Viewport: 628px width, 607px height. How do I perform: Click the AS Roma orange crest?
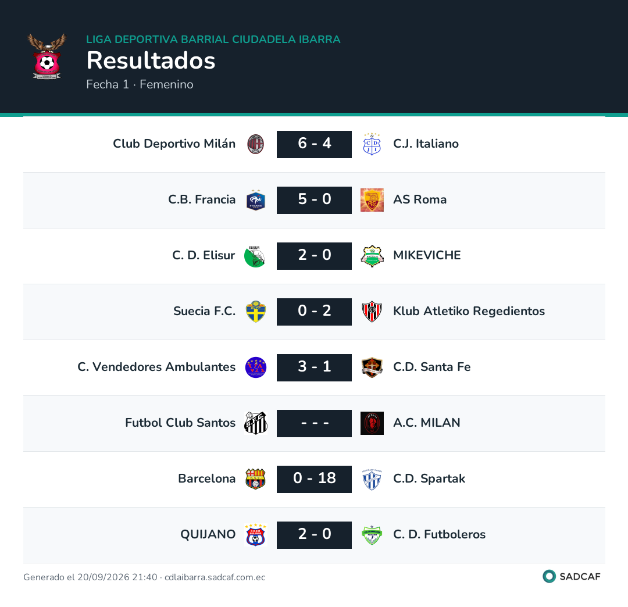[372, 200]
